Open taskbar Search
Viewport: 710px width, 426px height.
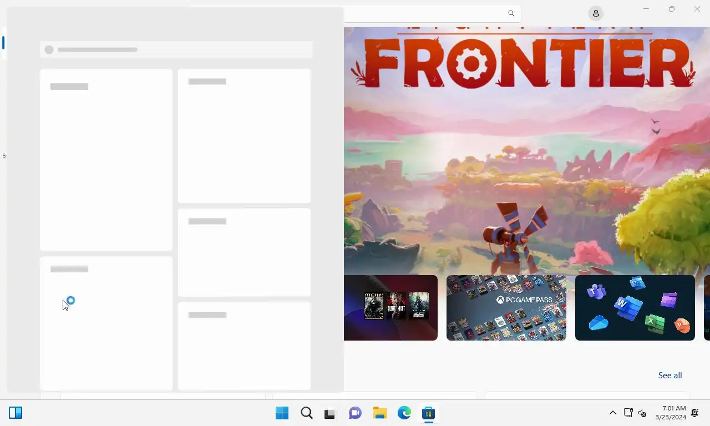[307, 413]
